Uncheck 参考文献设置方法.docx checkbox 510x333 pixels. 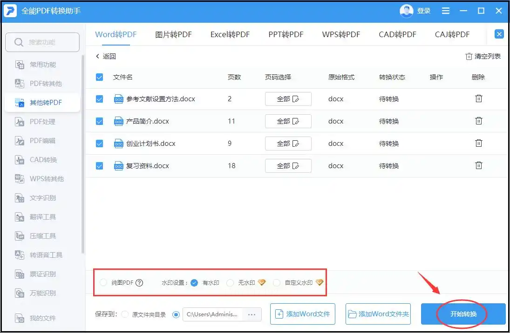(x=100, y=99)
